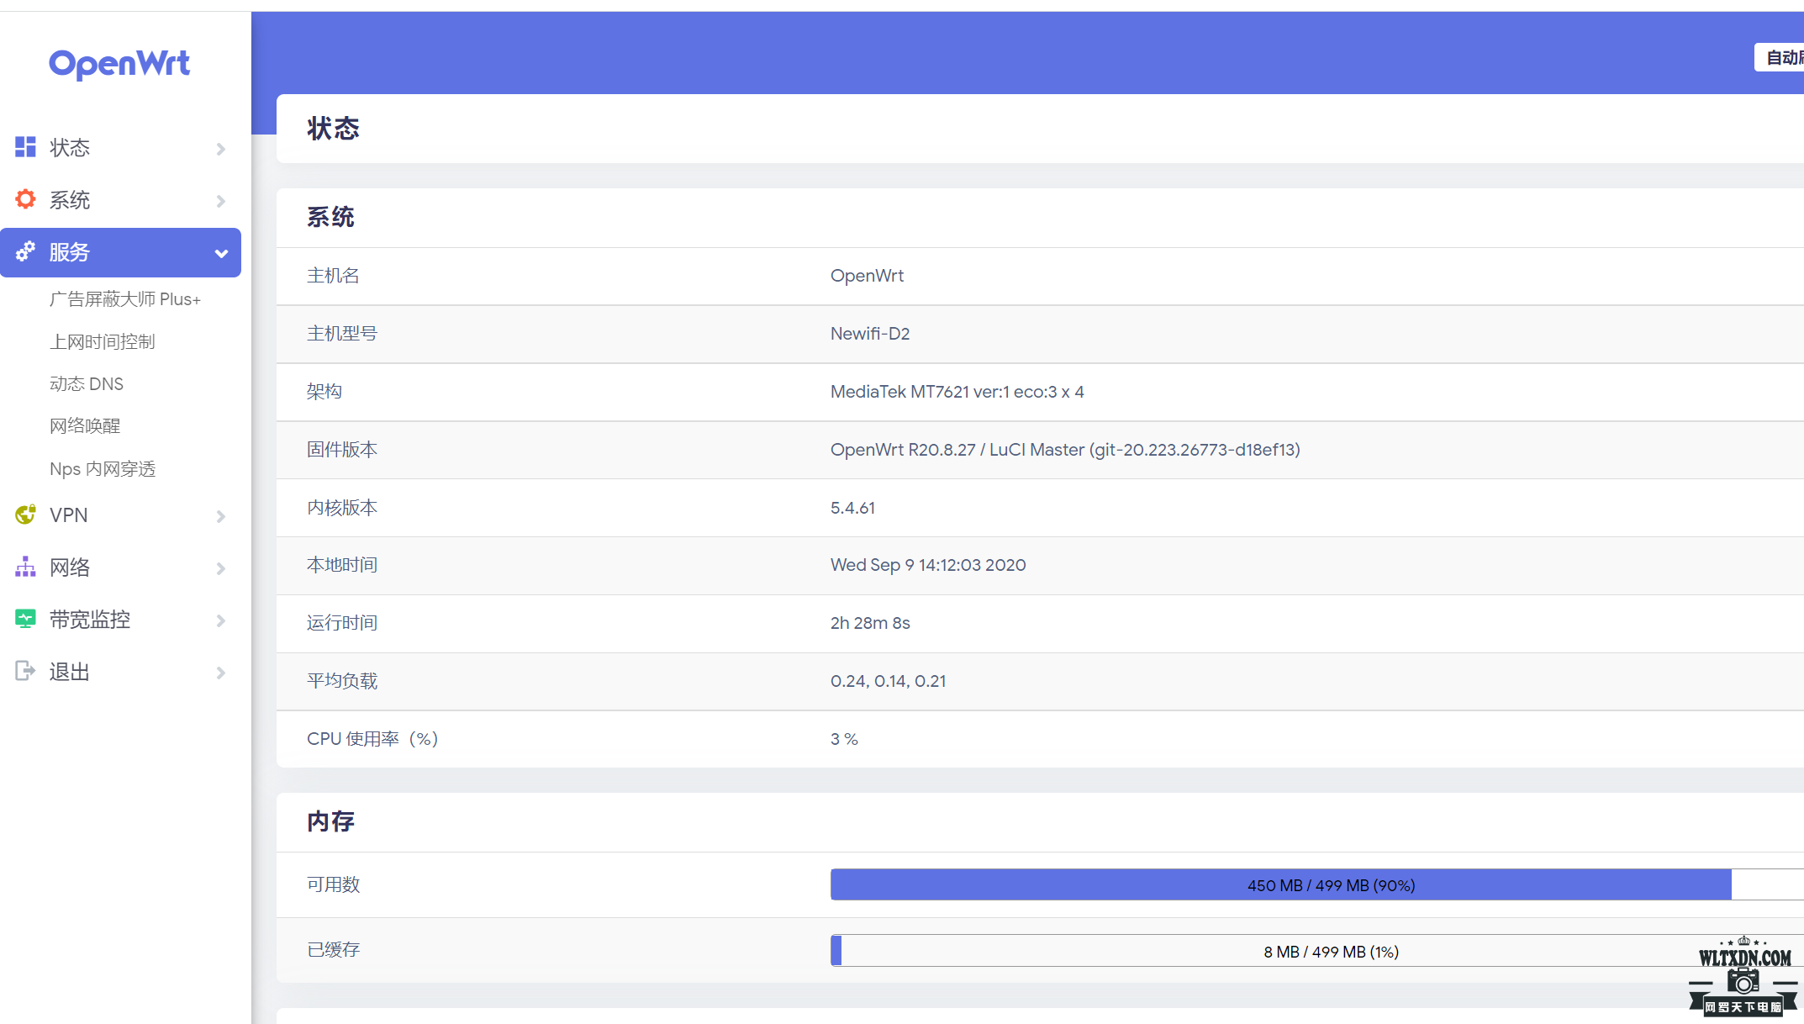Open 广告屏蔽大师 Plus+ service page
Viewport: 1804px width, 1024px height.
pos(125,299)
